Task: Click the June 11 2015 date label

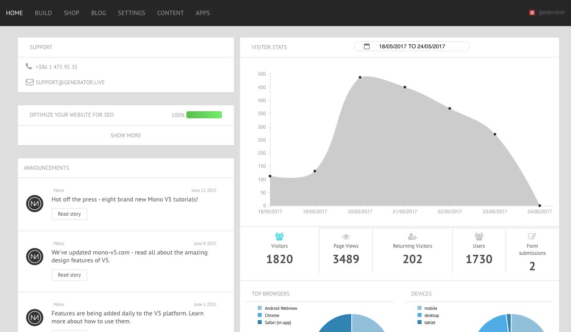Action: pos(204,190)
